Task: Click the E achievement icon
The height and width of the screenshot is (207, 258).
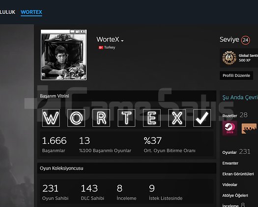Action: [152, 118]
